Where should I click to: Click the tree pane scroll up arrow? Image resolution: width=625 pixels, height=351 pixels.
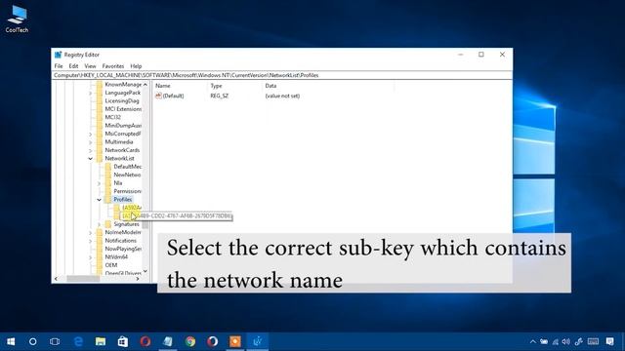pyautogui.click(x=146, y=85)
